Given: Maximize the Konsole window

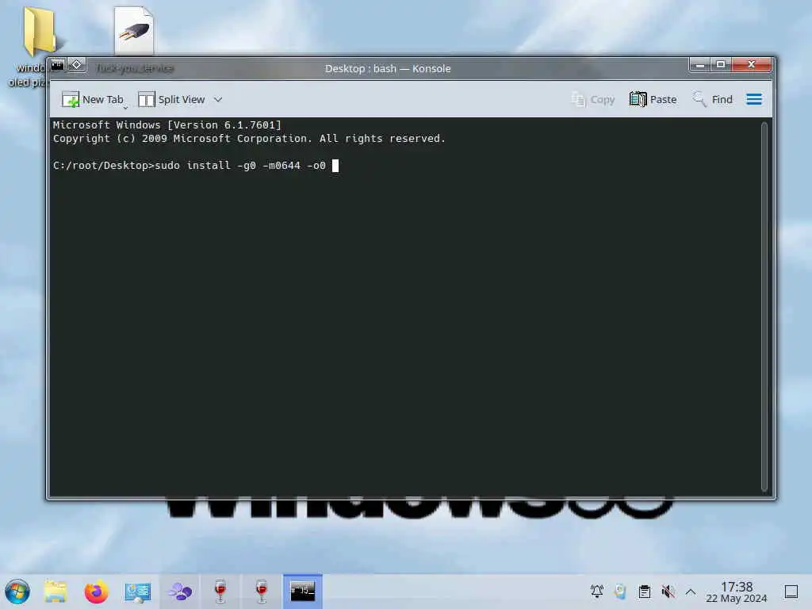Looking at the screenshot, I should point(720,65).
